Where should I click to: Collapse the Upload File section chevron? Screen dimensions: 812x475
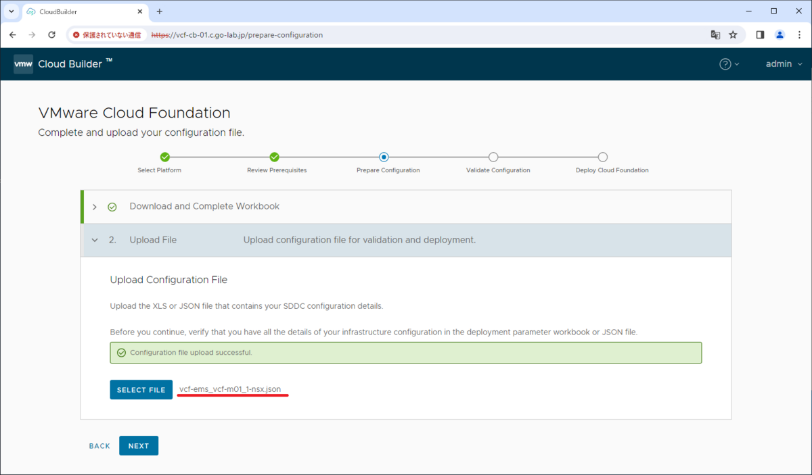pos(95,240)
